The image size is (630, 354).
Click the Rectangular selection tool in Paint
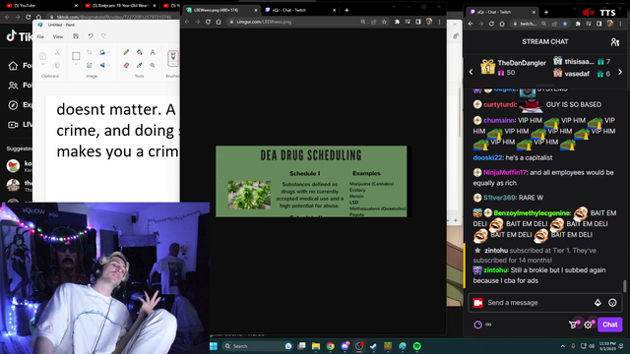pos(76,56)
